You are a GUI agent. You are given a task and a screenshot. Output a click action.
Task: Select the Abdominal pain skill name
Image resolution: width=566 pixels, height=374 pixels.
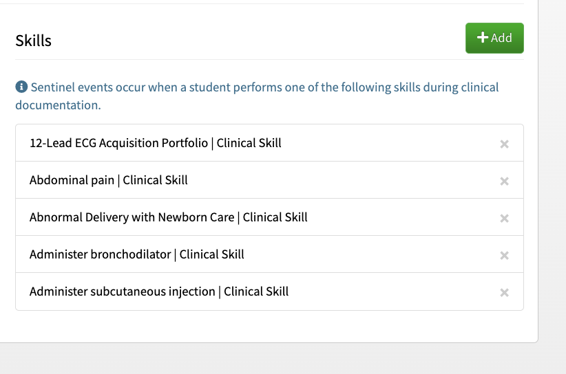click(72, 180)
